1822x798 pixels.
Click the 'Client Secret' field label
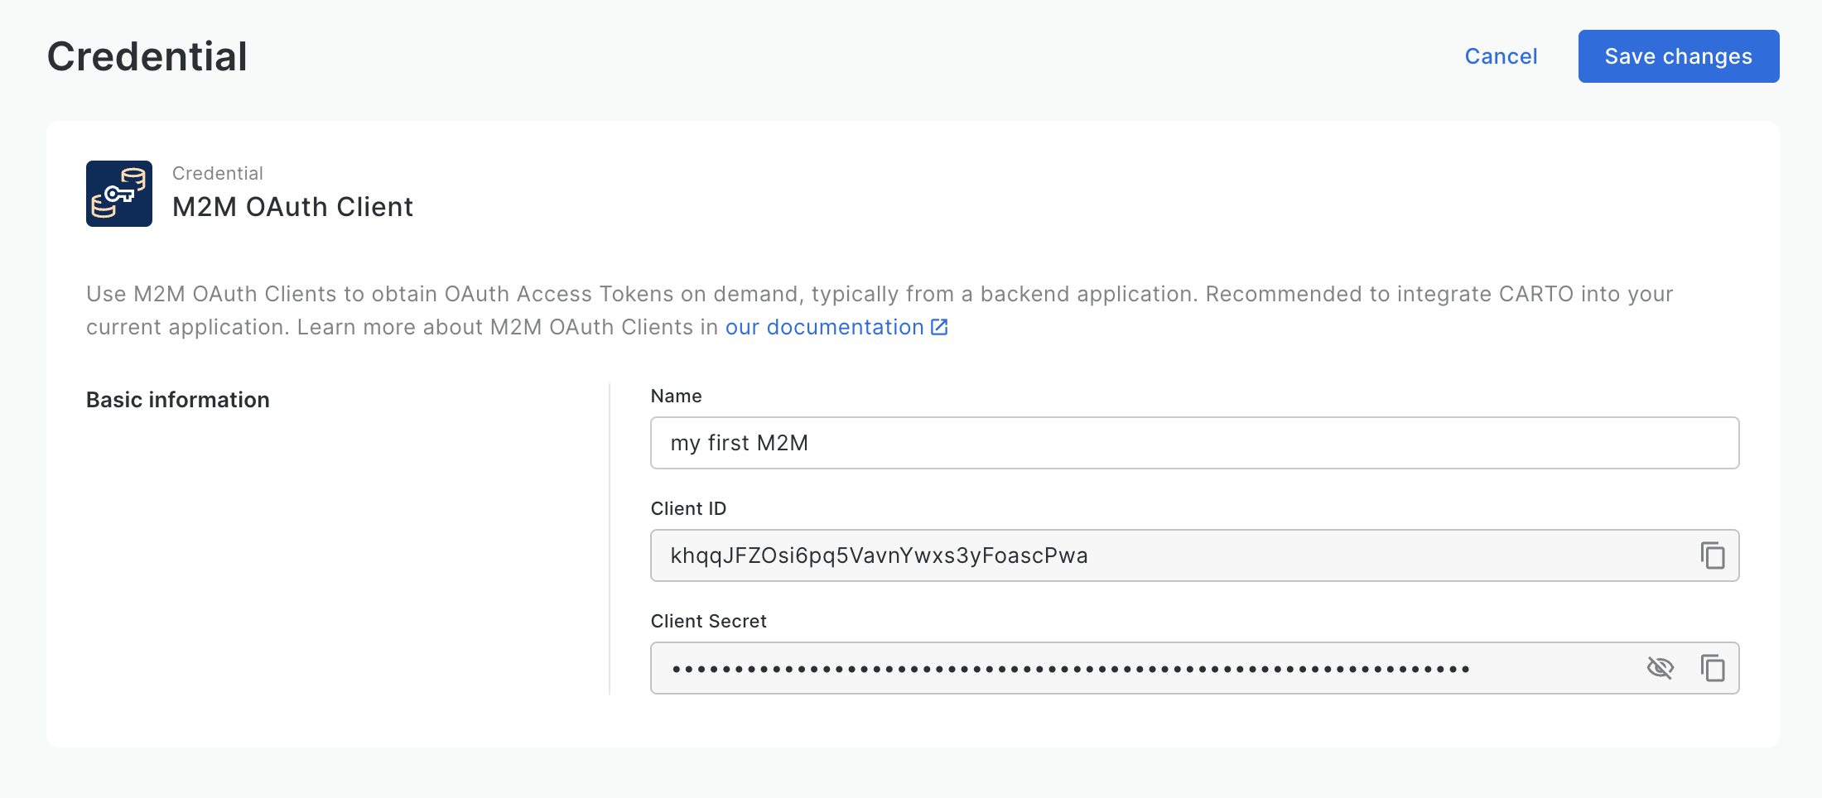tap(708, 622)
